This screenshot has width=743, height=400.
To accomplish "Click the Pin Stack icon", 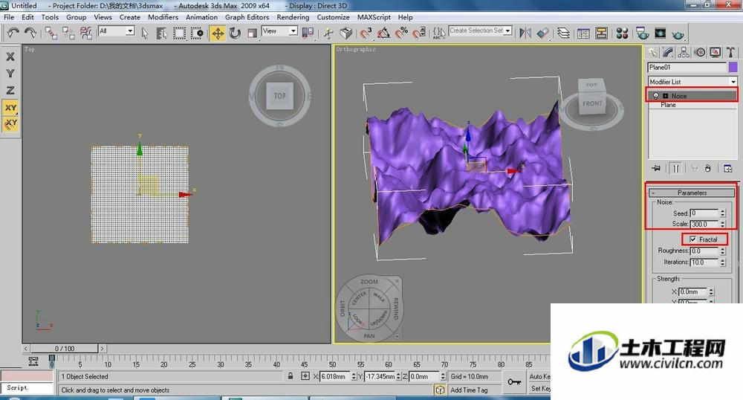I will pos(656,168).
